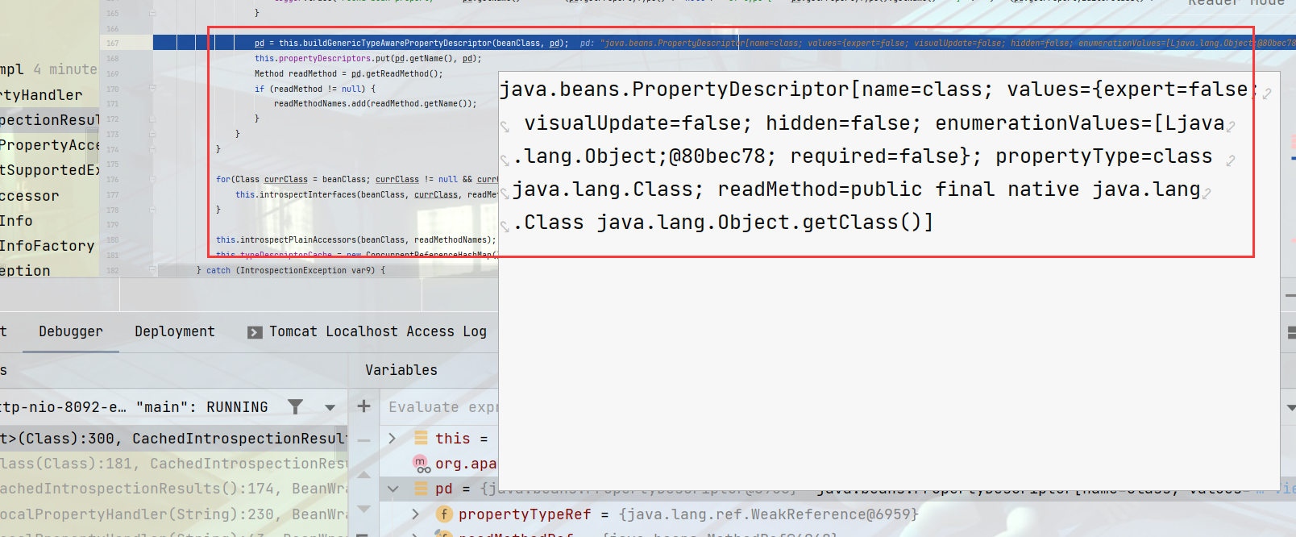
Task: Collapse the 'pd' variable node
Action: (393, 489)
